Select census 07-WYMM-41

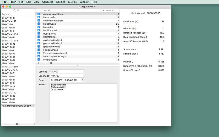coord(18,21)
